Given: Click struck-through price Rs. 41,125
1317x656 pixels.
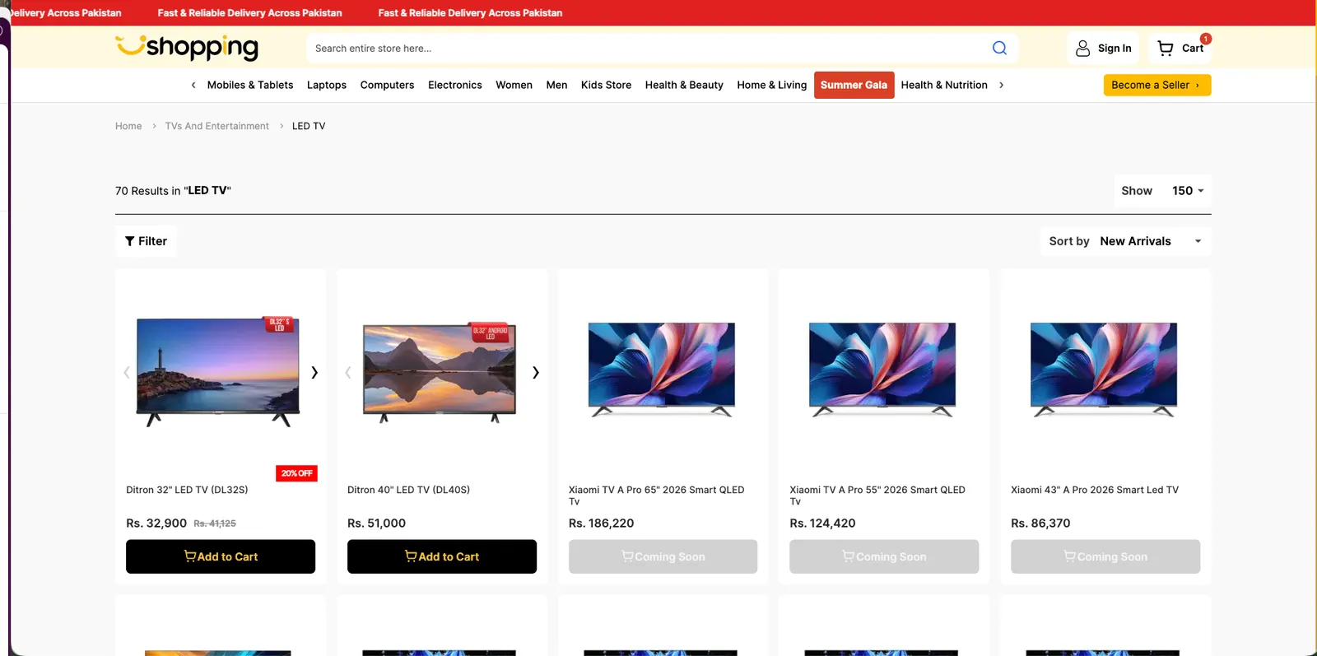Looking at the screenshot, I should (215, 523).
